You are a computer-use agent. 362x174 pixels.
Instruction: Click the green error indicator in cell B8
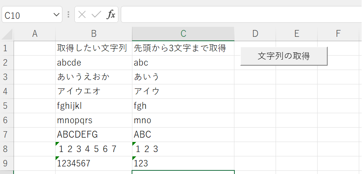tap(57, 144)
